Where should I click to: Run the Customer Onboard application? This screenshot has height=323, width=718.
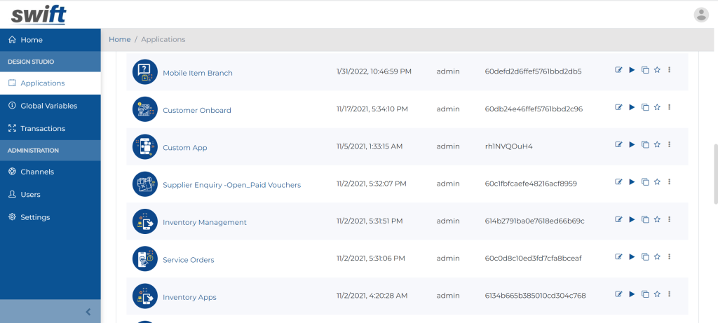632,107
